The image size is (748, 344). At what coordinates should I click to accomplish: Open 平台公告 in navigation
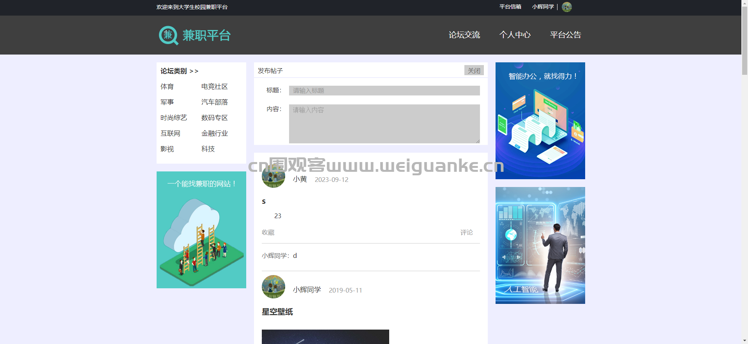566,35
